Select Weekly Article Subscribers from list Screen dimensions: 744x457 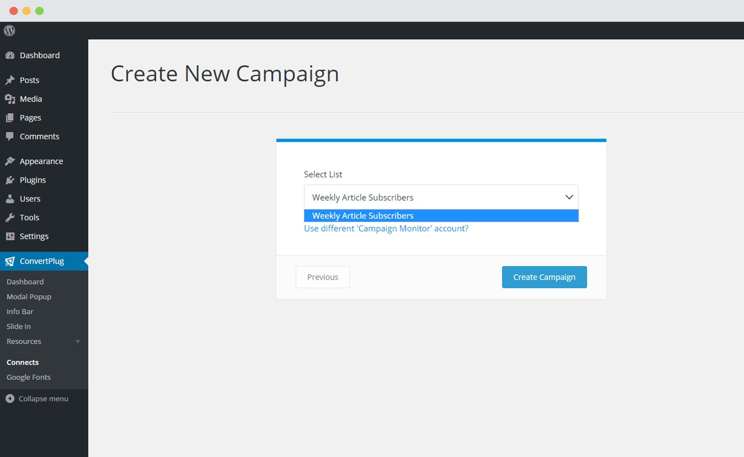click(441, 215)
